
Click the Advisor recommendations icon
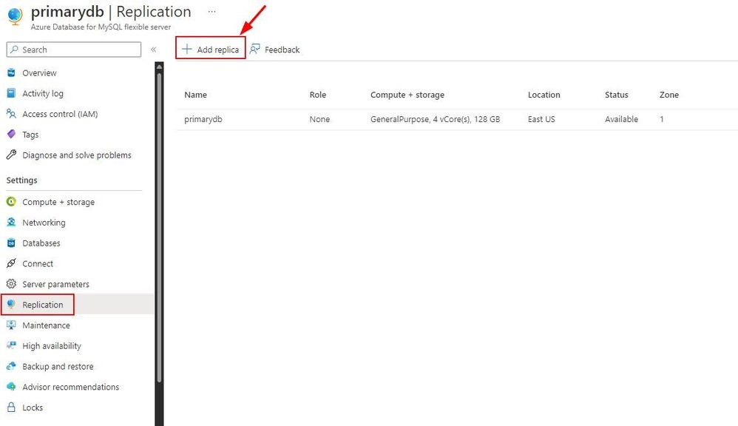click(x=11, y=387)
